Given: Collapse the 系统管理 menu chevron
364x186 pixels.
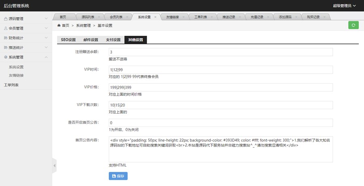Looking at the screenshot, I should pyautogui.click(x=46, y=57).
